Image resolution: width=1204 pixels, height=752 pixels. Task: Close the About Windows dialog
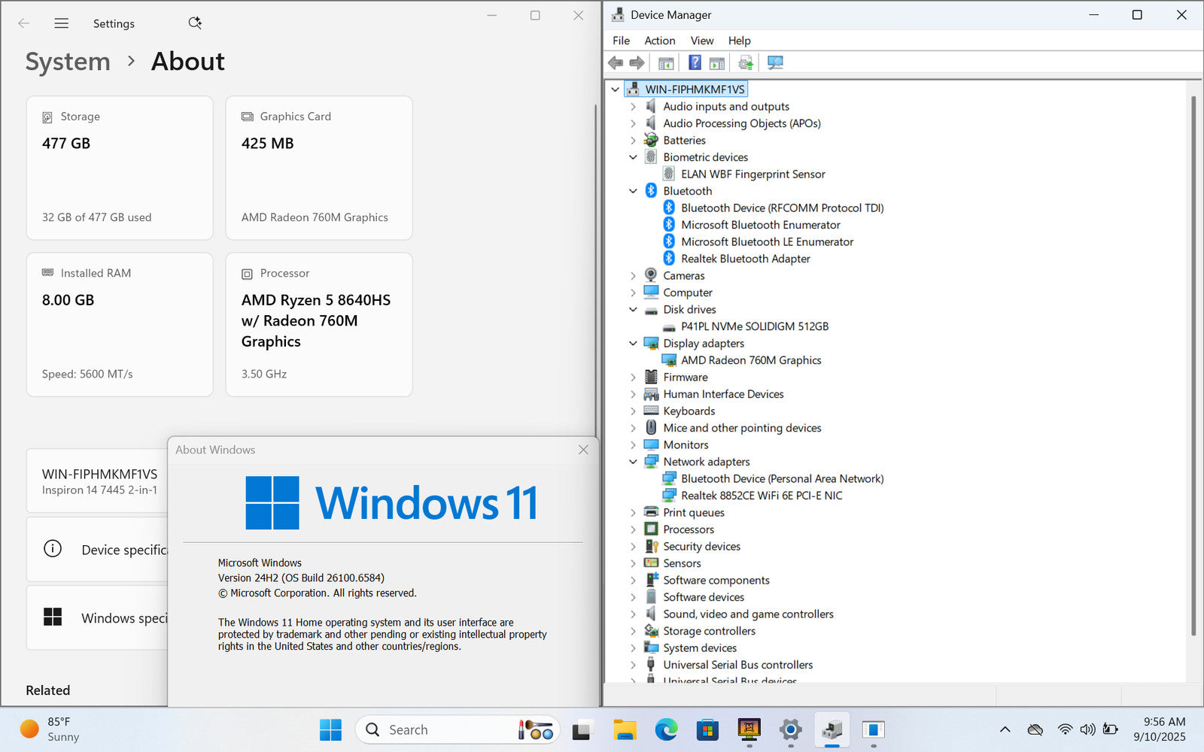tap(583, 450)
